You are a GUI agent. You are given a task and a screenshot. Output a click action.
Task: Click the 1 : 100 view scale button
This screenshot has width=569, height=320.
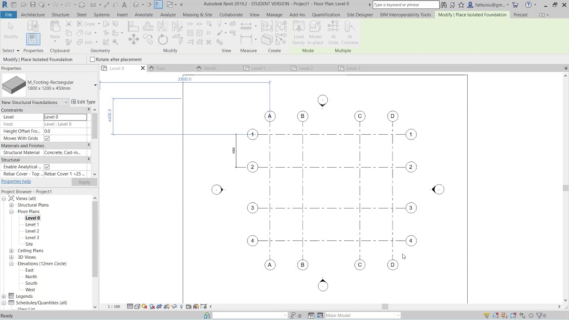114,307
